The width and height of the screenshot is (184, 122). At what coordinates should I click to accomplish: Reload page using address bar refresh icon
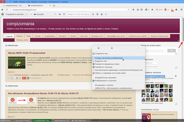[129, 10]
